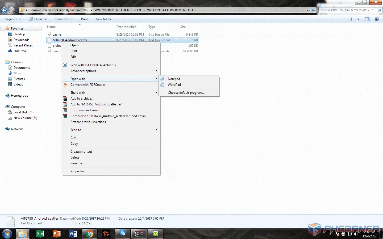
Task: Expand the Share with context submenu
Action: click(x=110, y=93)
